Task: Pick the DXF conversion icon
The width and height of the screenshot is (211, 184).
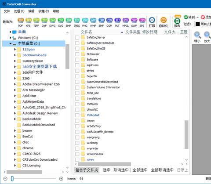Action: pos(44,22)
